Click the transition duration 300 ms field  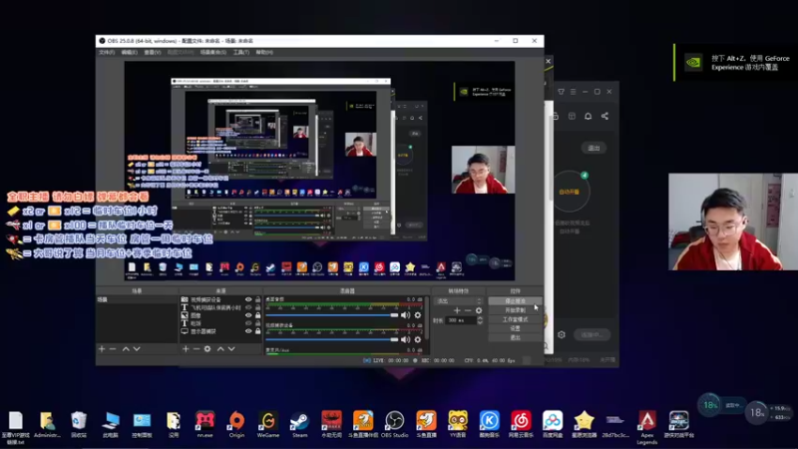coord(461,320)
